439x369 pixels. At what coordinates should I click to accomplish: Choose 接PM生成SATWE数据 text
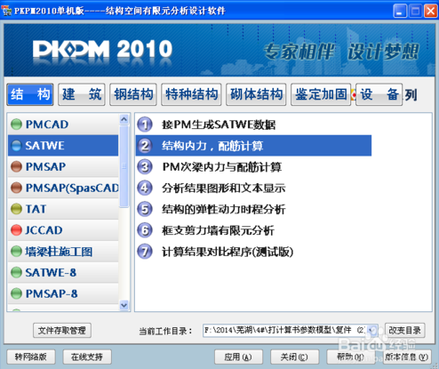[x=219, y=124]
